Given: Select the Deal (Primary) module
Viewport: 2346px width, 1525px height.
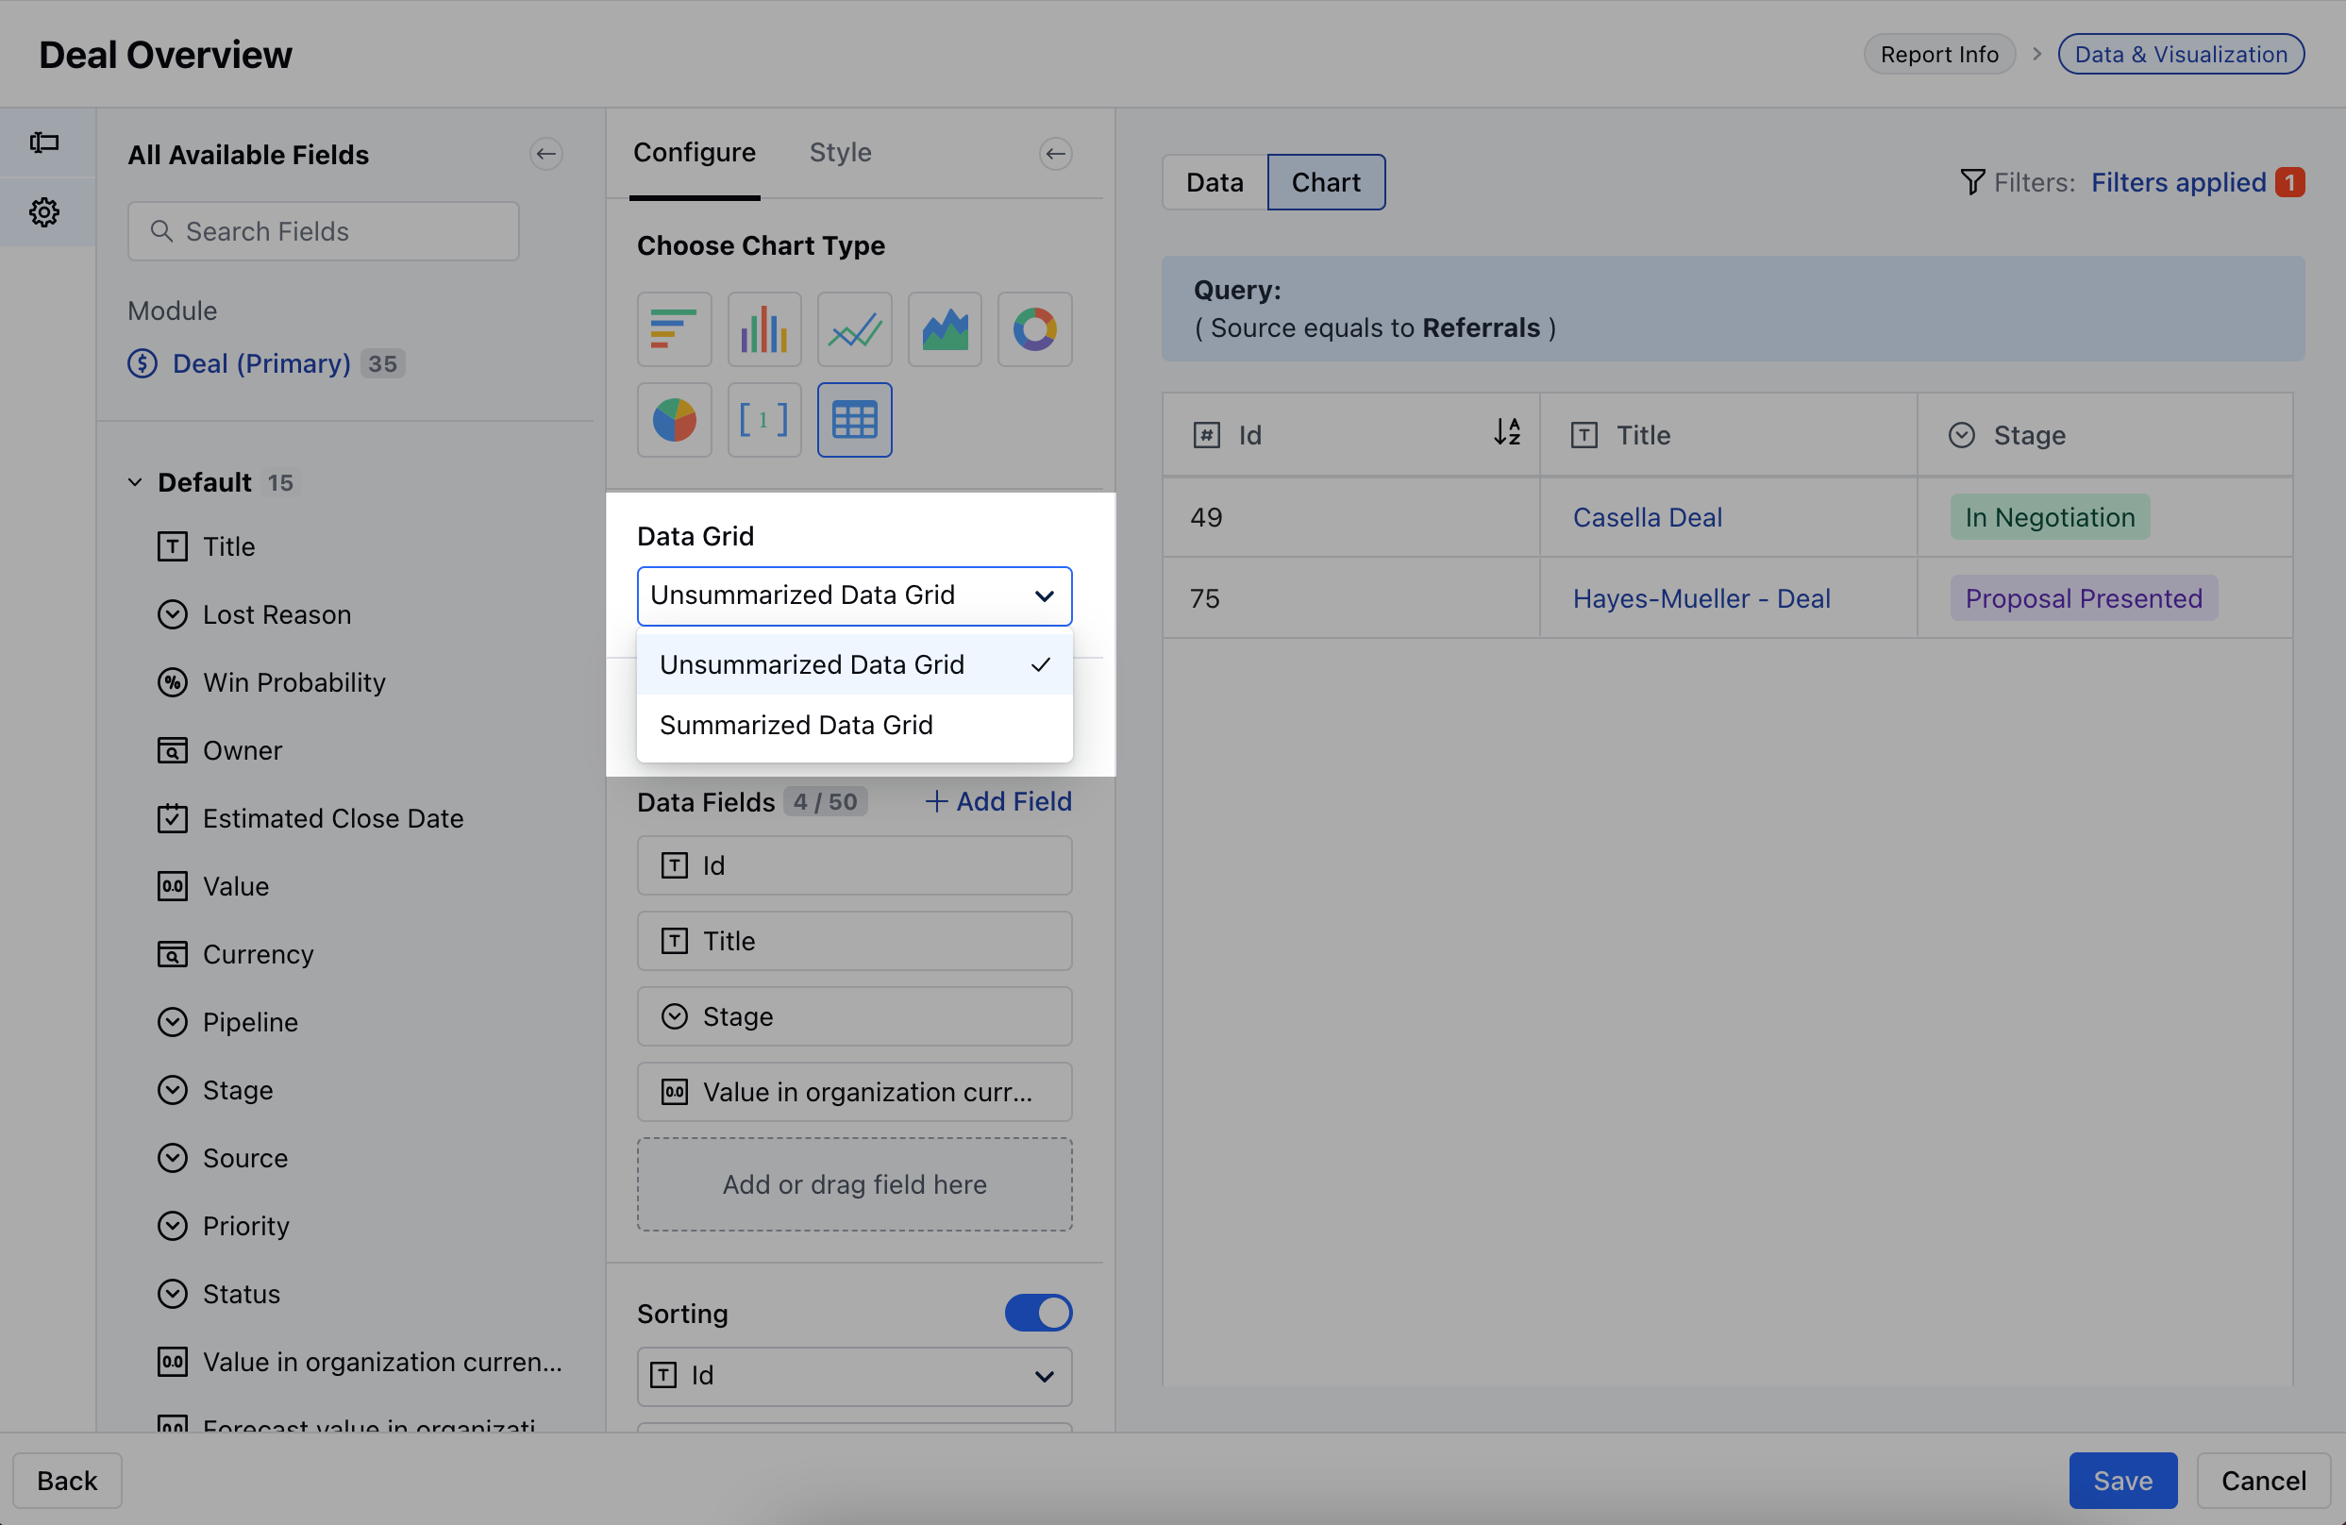Looking at the screenshot, I should [262, 363].
